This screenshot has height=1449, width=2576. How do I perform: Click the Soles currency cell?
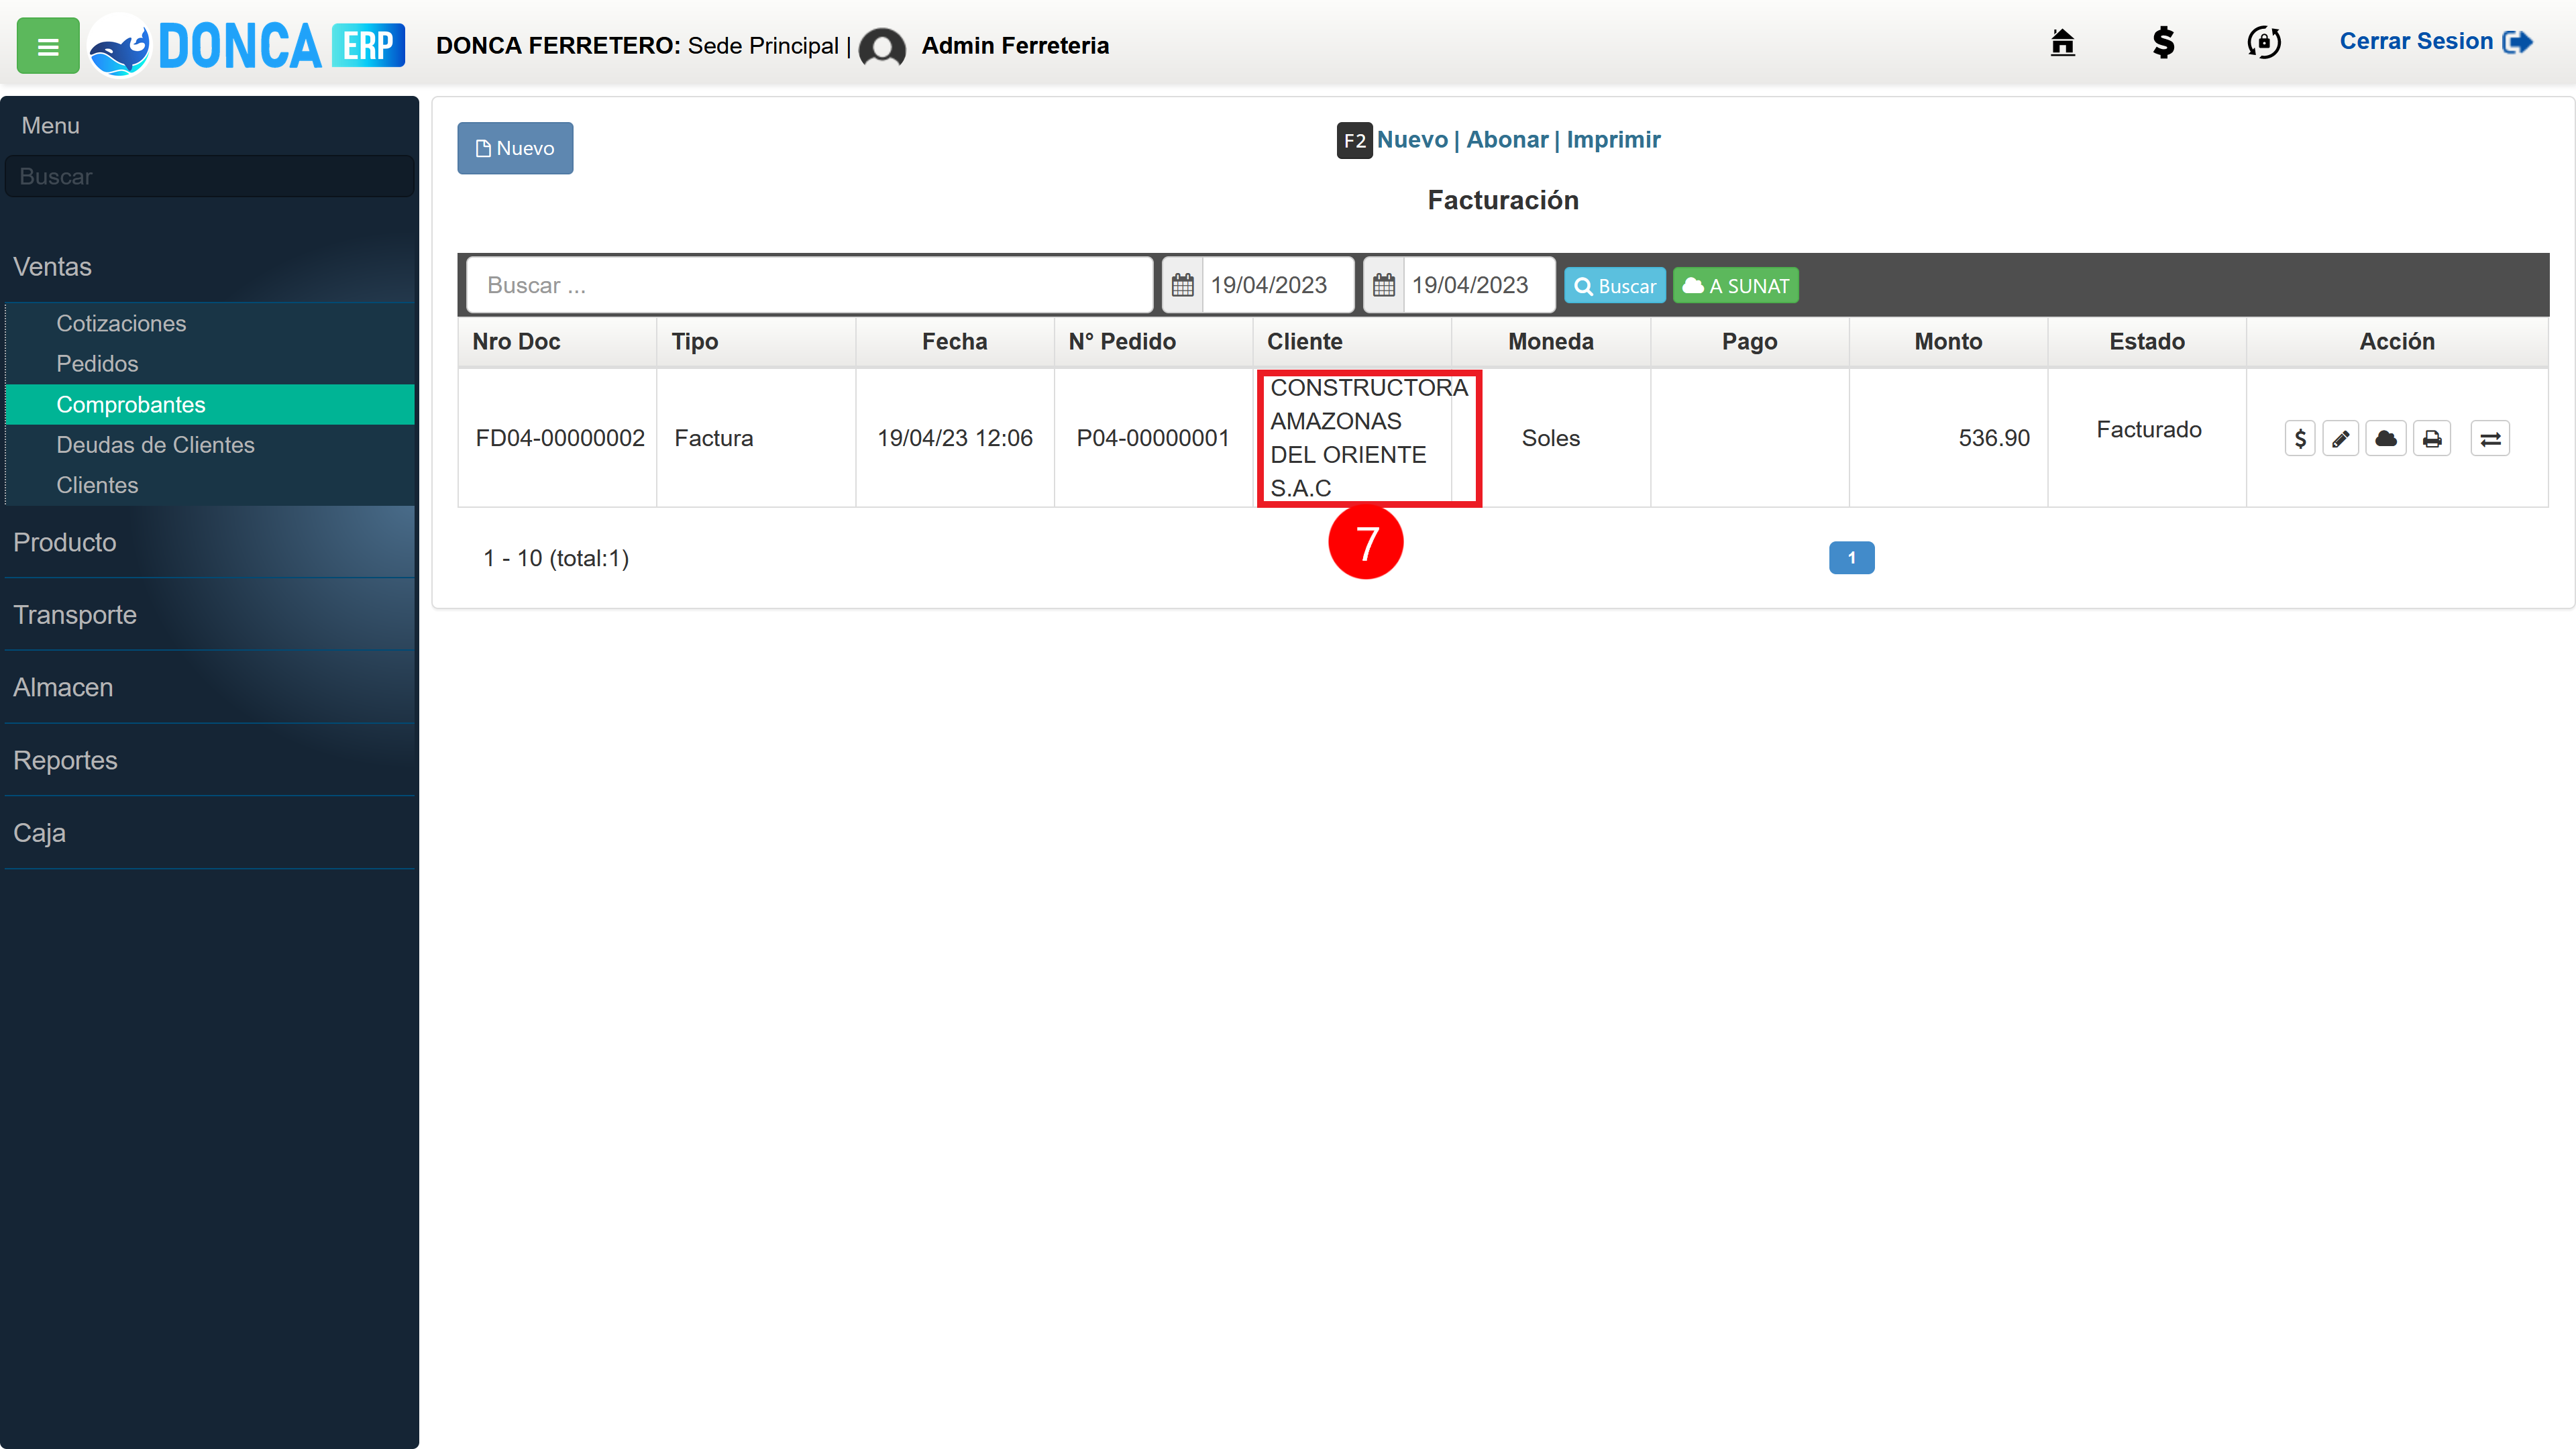tap(1550, 438)
